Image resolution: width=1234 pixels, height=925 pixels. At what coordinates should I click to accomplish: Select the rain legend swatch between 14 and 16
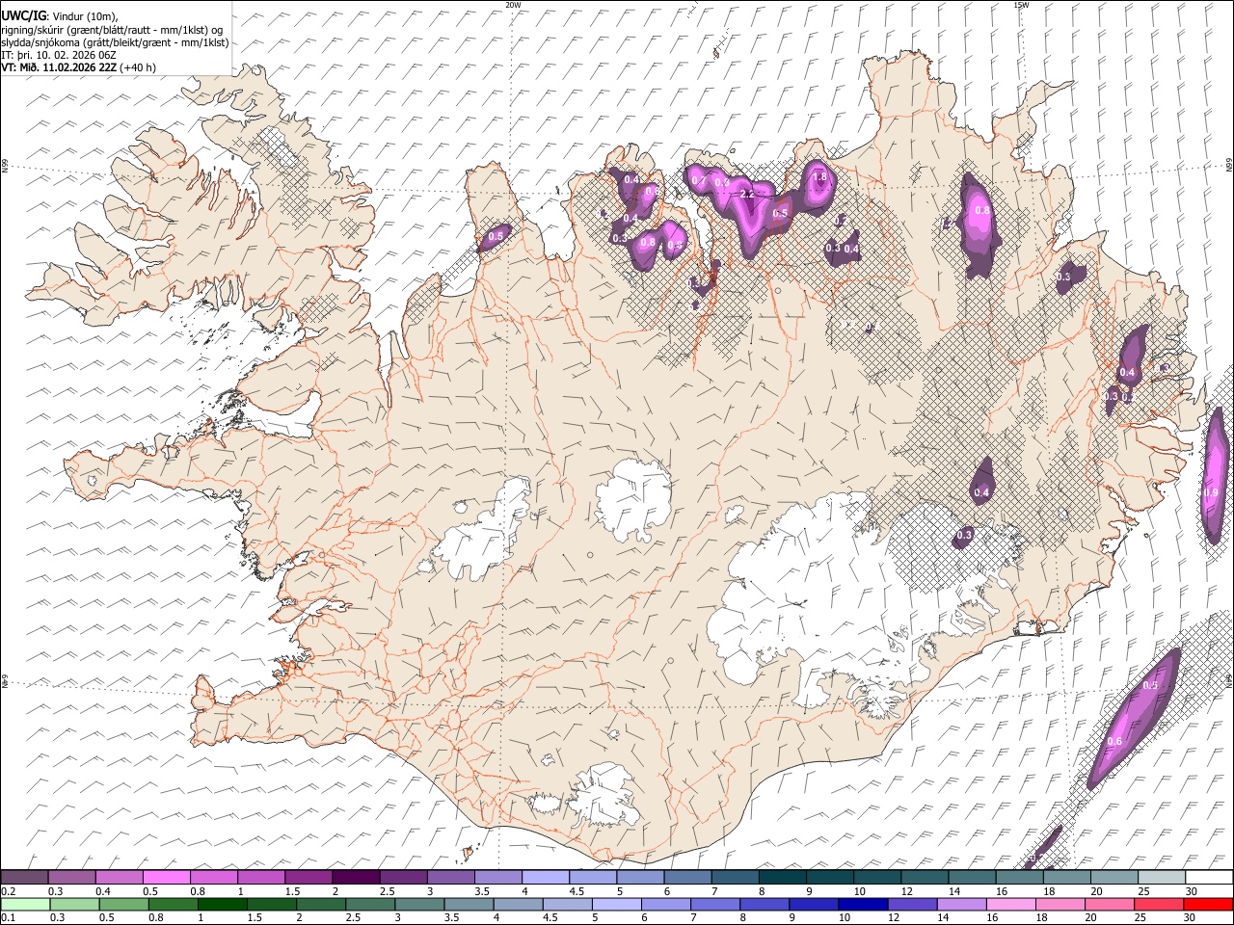click(960, 904)
